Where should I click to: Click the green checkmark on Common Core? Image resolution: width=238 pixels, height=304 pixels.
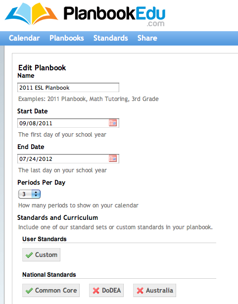coord(29,291)
